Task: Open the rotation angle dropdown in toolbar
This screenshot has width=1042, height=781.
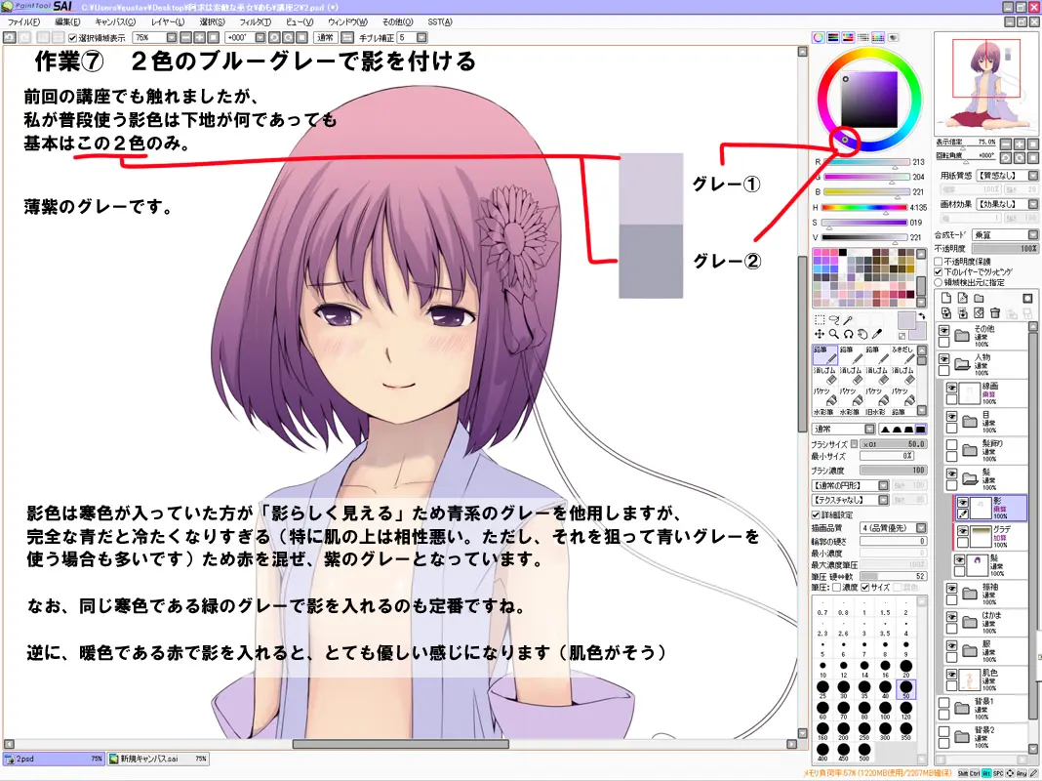Action: click(x=260, y=38)
